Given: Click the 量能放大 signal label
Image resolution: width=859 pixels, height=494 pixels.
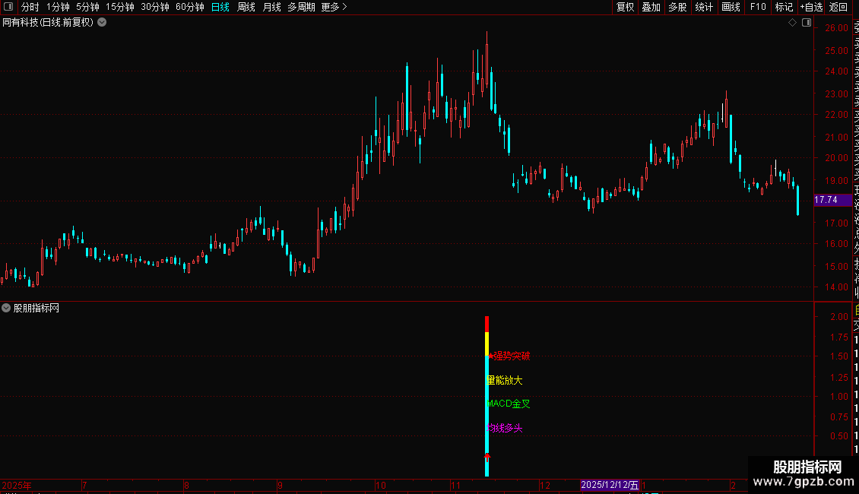Looking at the screenshot, I should click(505, 380).
